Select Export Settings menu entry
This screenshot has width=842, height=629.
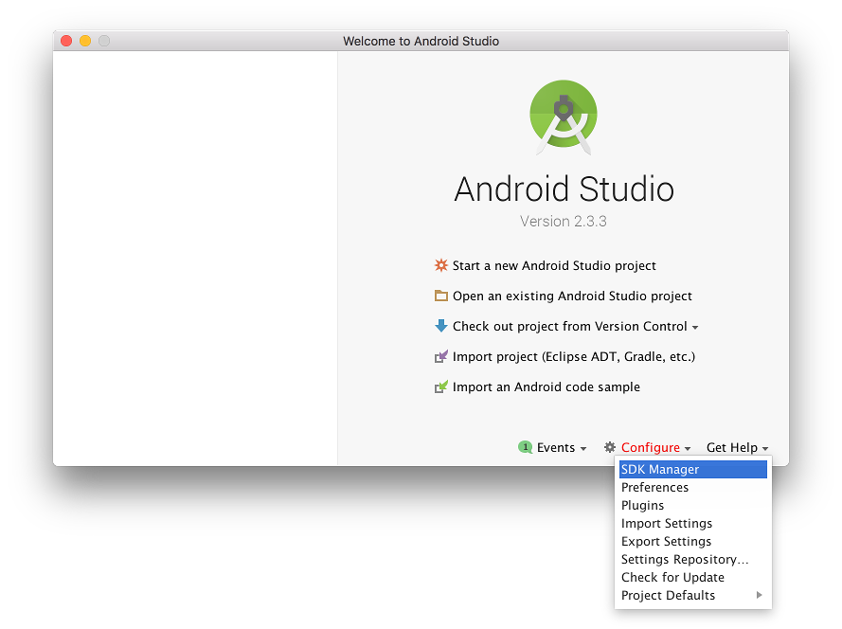[692, 542]
